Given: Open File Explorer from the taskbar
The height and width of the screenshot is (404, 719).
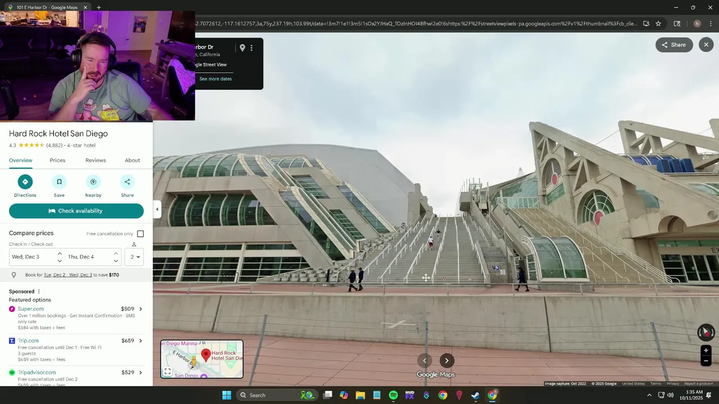Looking at the screenshot, I should (x=360, y=395).
